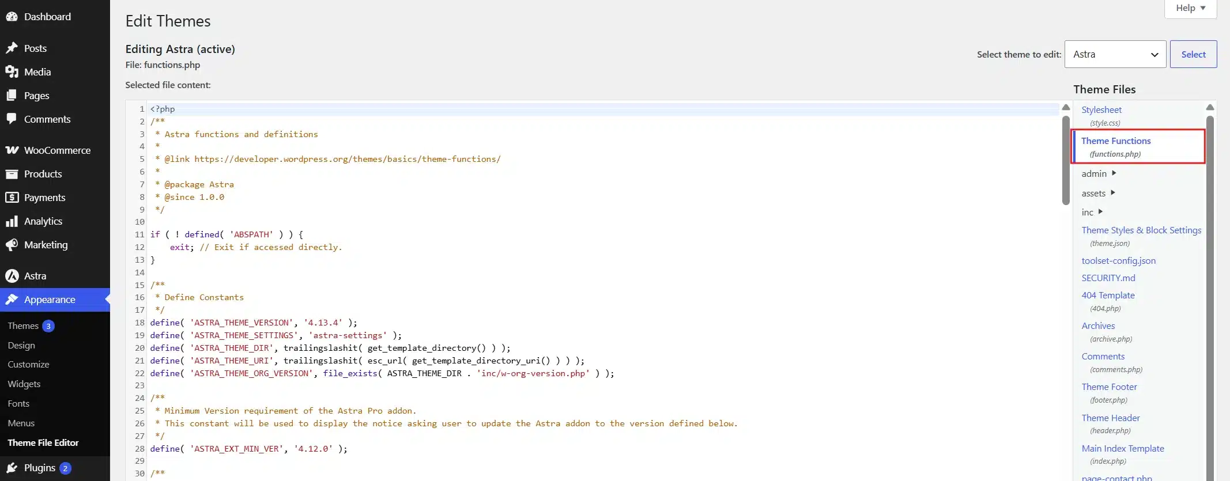This screenshot has height=481, width=1230.
Task: Click the WooCommerce logo icon
Action: (x=12, y=150)
